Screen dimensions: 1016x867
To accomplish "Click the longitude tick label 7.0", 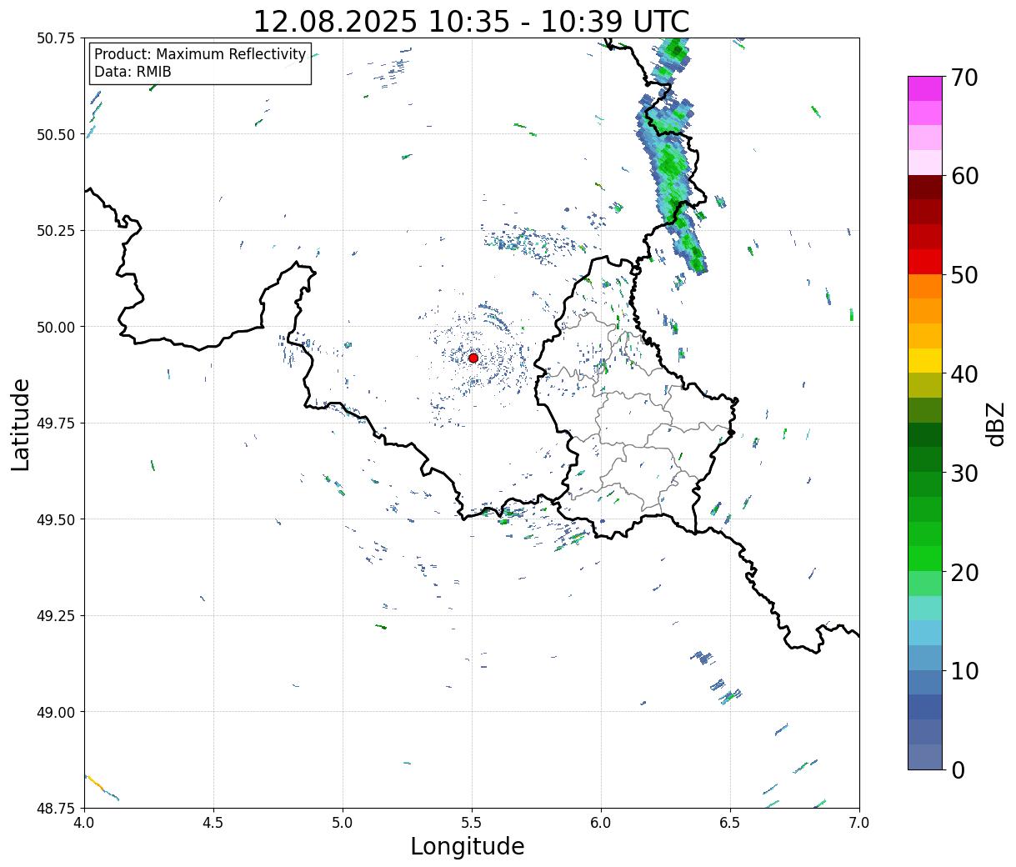I will tap(859, 822).
